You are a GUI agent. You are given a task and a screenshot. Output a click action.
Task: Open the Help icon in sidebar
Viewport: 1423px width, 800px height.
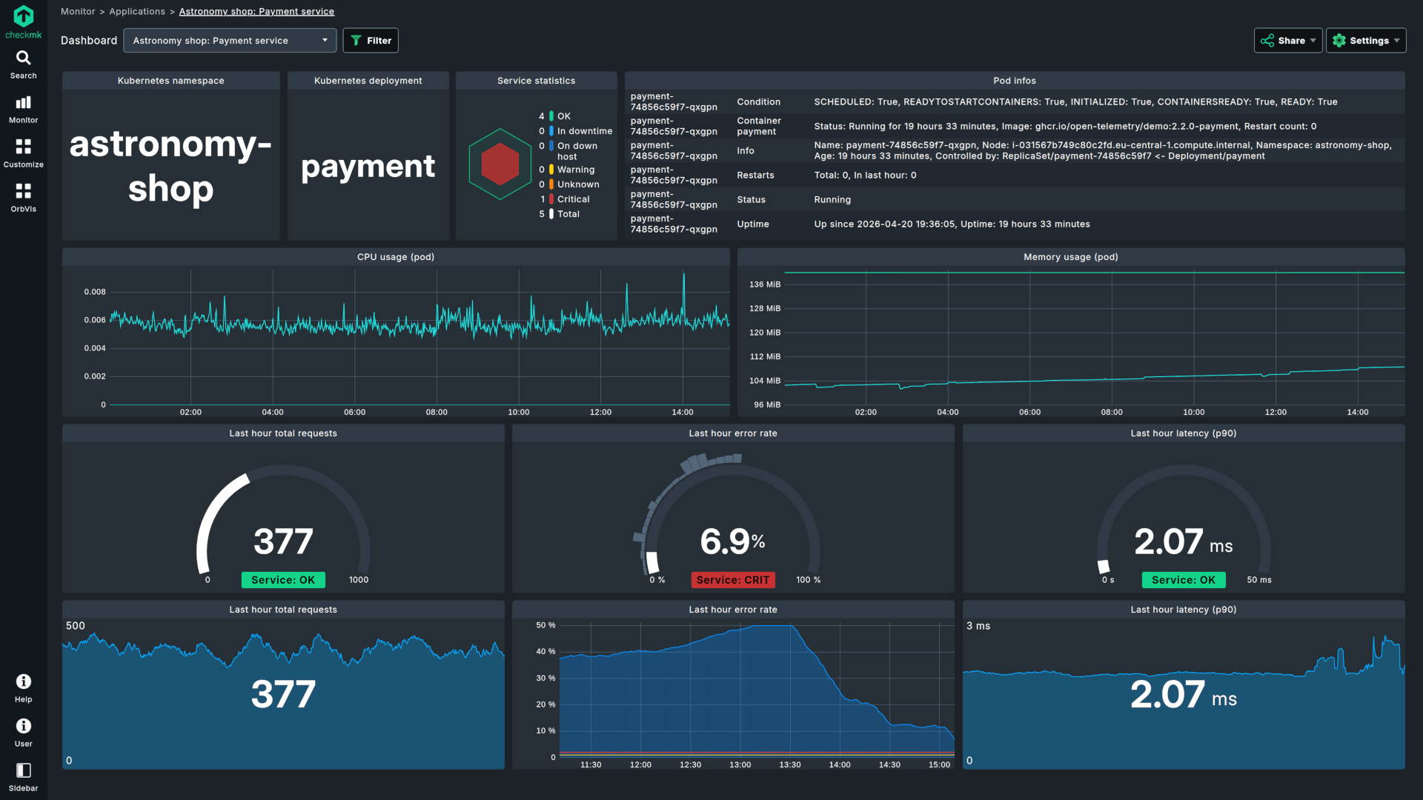[24, 681]
